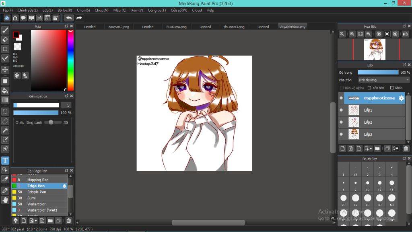This screenshot has width=412, height=232.
Task: Hide the Lớp2 layer
Action: [341, 122]
